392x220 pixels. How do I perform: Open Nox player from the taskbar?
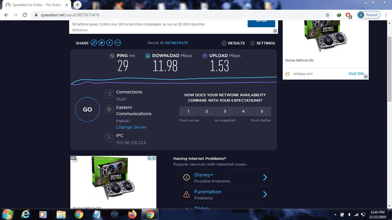point(115,214)
